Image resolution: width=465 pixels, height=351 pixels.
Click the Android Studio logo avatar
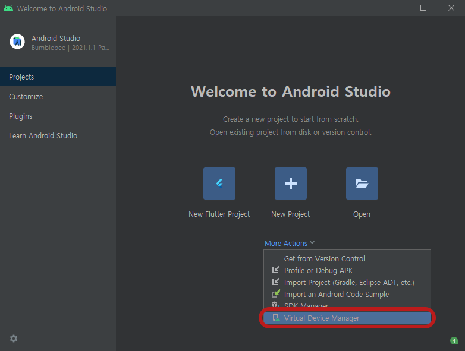click(17, 42)
